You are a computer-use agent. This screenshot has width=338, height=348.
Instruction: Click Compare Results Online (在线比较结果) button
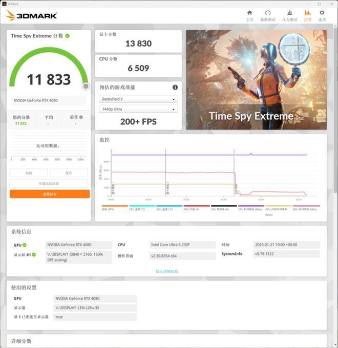[49, 183]
